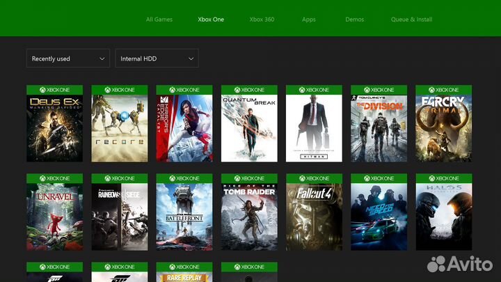The image size is (501, 282).
Task: Click Xbox One badge above Unravel
Action: 55,178
